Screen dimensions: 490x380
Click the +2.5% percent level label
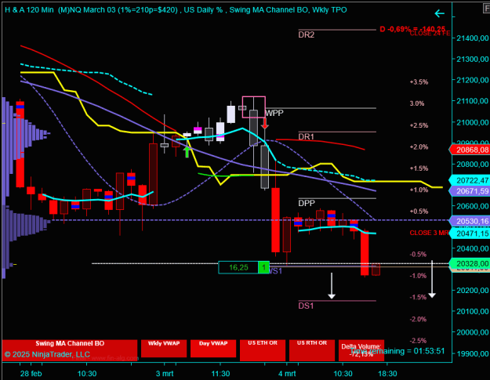click(419, 125)
